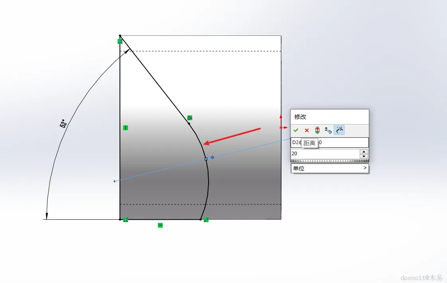Increase the dimension value with the up arrow
This screenshot has width=447, height=283.
click(x=364, y=152)
